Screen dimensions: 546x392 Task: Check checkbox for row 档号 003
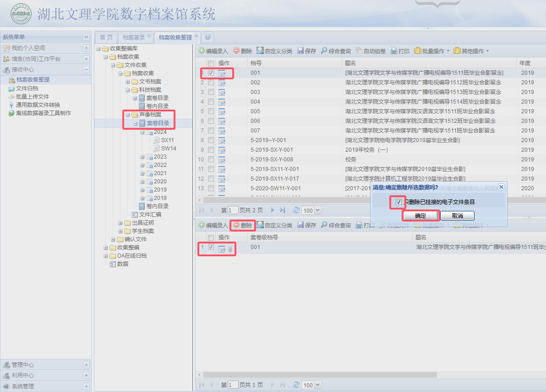point(211,92)
